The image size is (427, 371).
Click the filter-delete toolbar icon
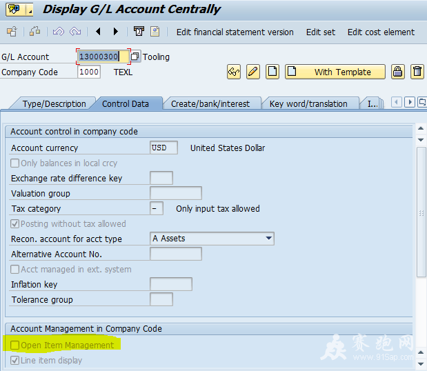click(139, 31)
